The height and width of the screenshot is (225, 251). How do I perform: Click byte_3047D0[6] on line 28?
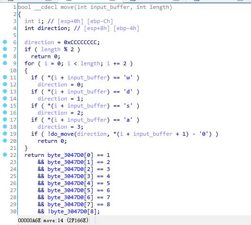tap(71, 197)
